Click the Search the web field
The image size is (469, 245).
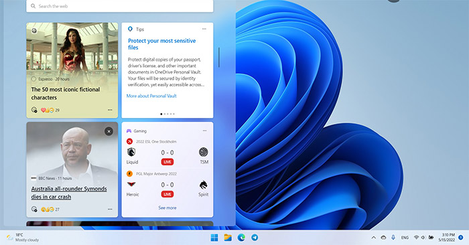pyautogui.click(x=120, y=6)
